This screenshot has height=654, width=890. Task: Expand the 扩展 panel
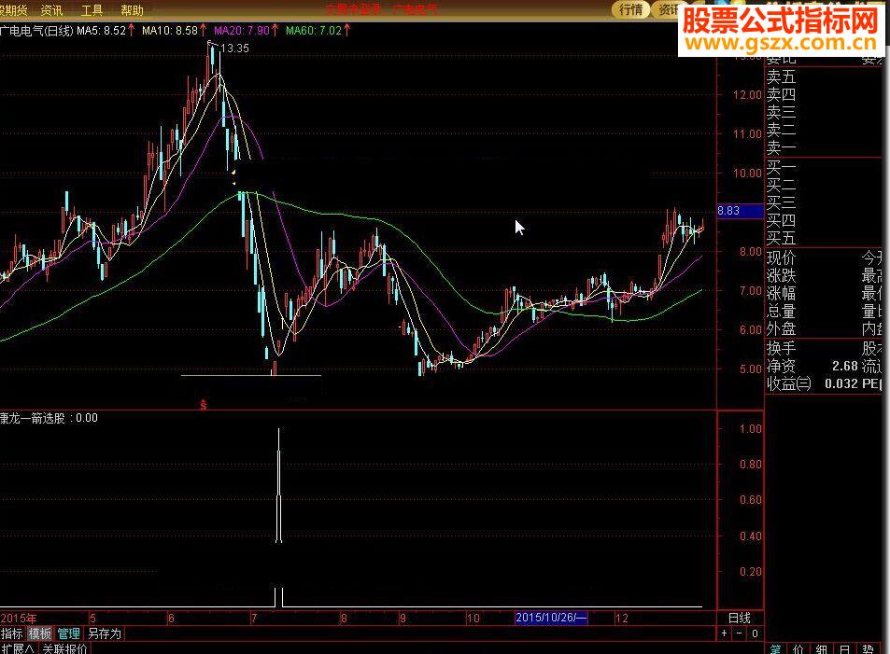18,648
